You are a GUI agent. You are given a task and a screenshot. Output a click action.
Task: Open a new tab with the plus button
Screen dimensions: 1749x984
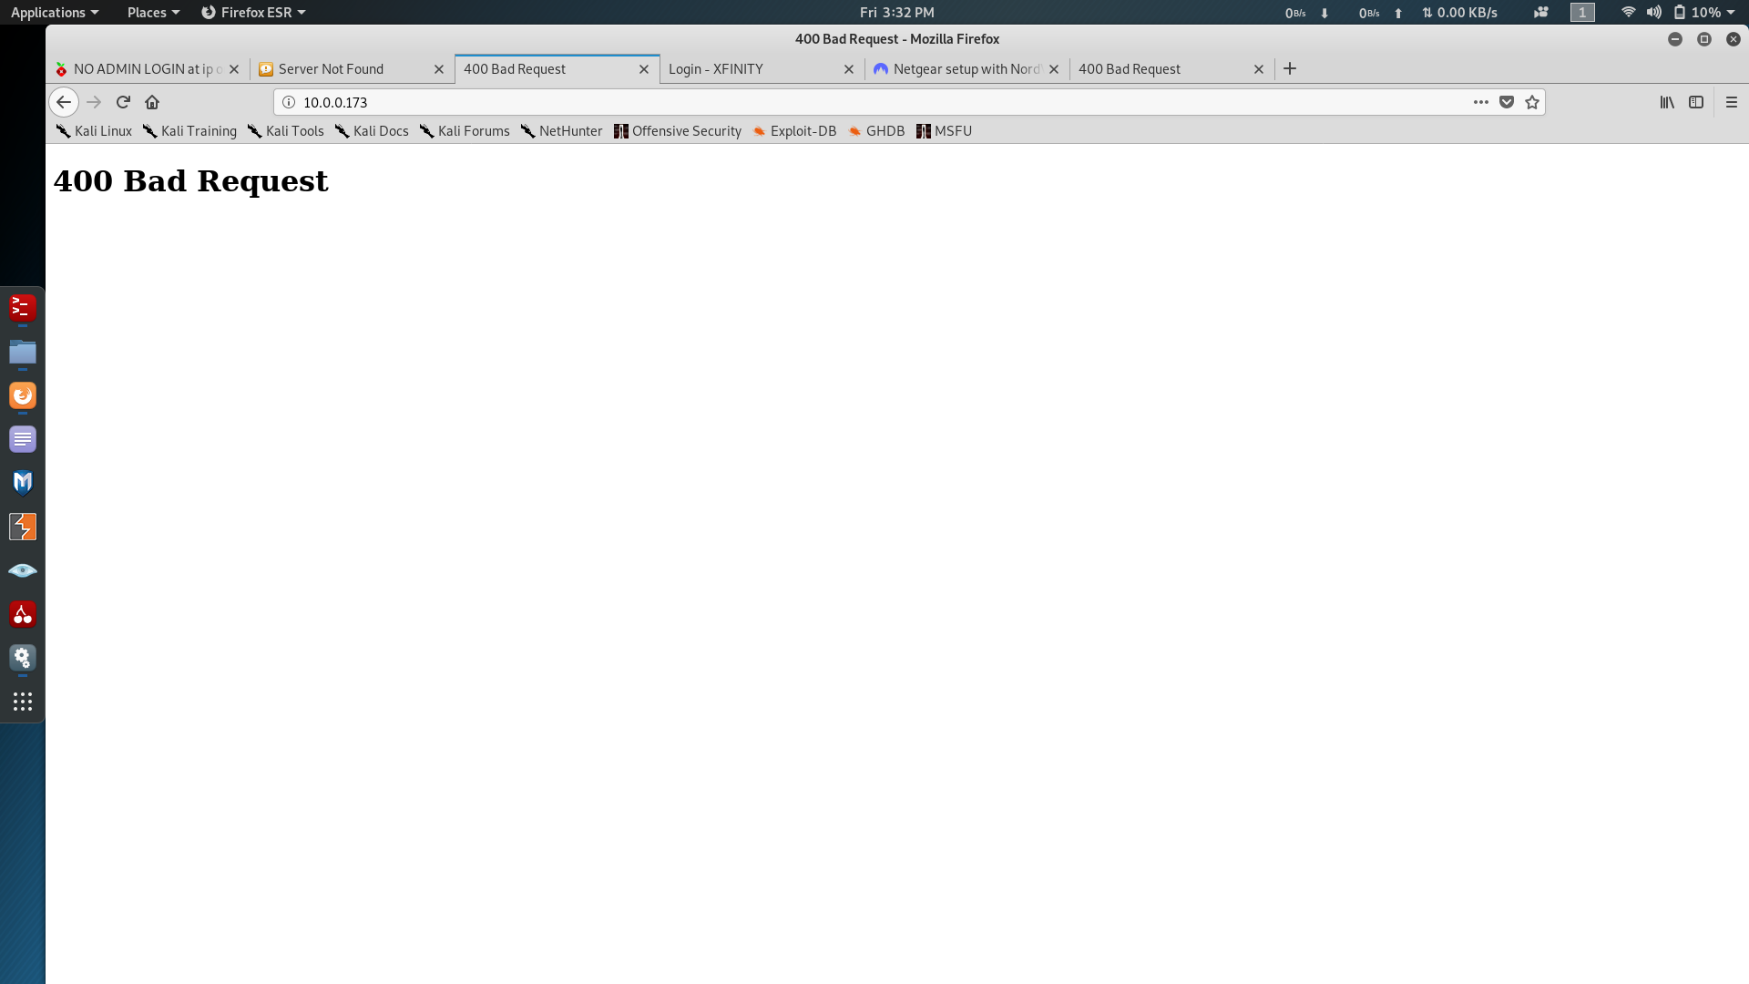click(1290, 68)
